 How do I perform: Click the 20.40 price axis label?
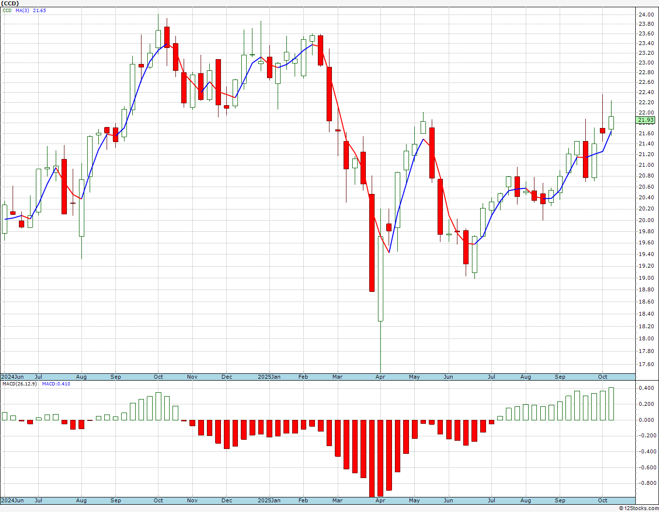pyautogui.click(x=645, y=197)
